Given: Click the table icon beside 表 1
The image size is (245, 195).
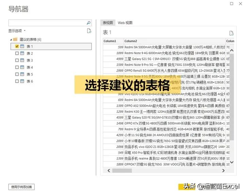Looking at the screenshot, I should [x=22, y=46].
